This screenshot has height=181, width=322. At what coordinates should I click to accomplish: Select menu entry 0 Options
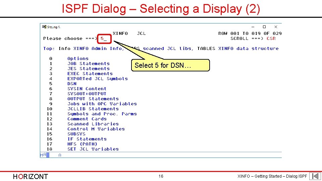tap(78, 58)
